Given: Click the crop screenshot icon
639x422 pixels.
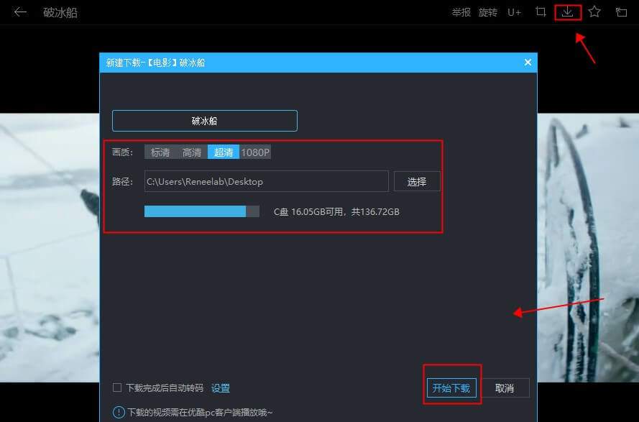Looking at the screenshot, I should [x=541, y=12].
